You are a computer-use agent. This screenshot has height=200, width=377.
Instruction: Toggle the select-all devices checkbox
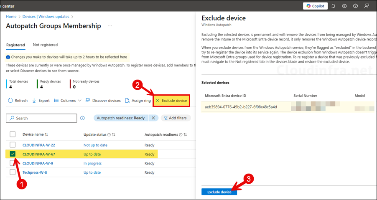(x=13, y=134)
